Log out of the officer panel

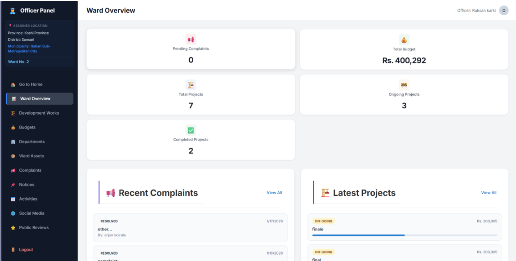click(x=40, y=250)
